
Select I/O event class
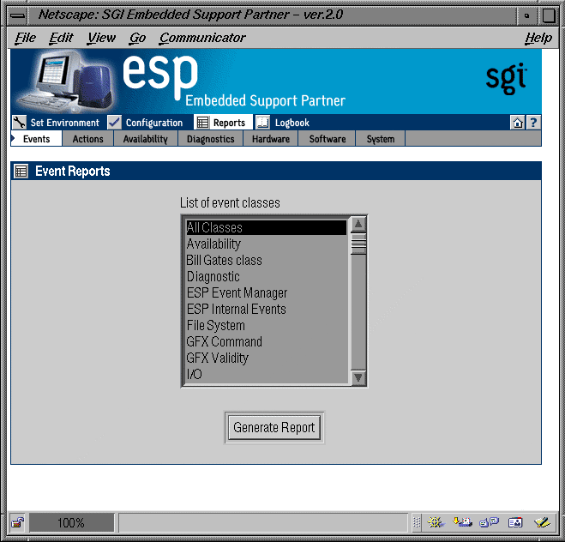pyautogui.click(x=267, y=374)
